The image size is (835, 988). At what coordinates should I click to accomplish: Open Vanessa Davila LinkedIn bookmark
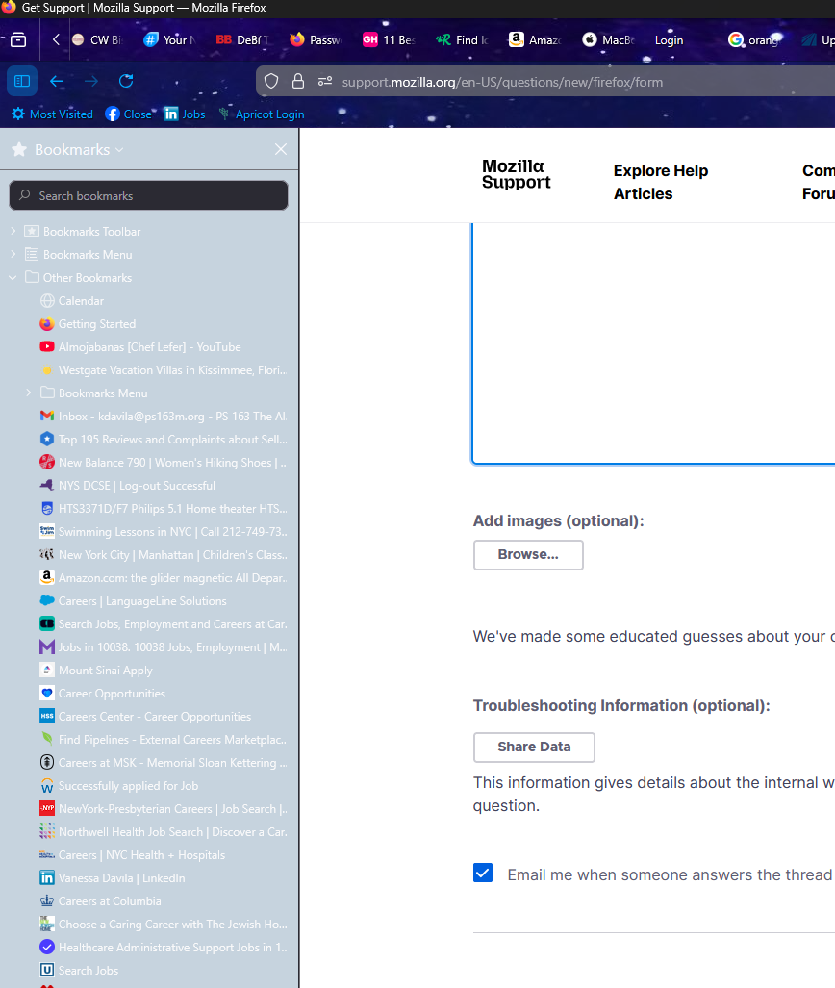coord(113,877)
